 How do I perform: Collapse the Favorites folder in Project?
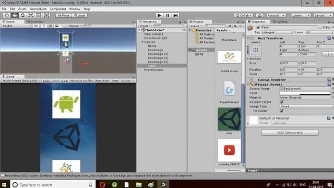(190, 30)
